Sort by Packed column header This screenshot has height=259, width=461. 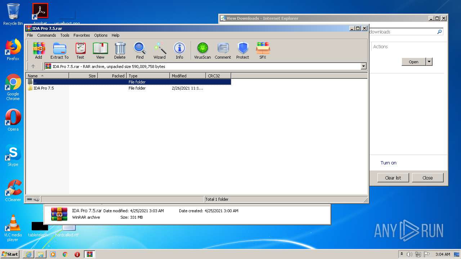click(112, 76)
